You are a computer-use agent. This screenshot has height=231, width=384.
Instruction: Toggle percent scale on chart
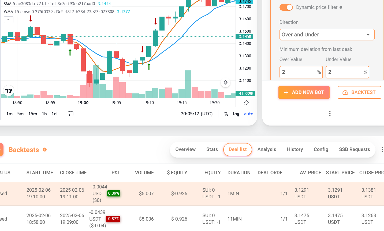click(226, 114)
